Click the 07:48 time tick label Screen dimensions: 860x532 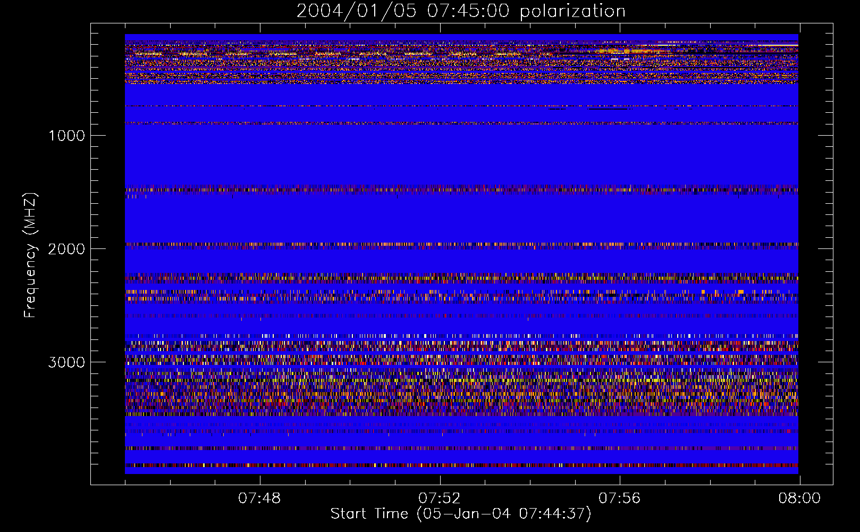point(259,498)
